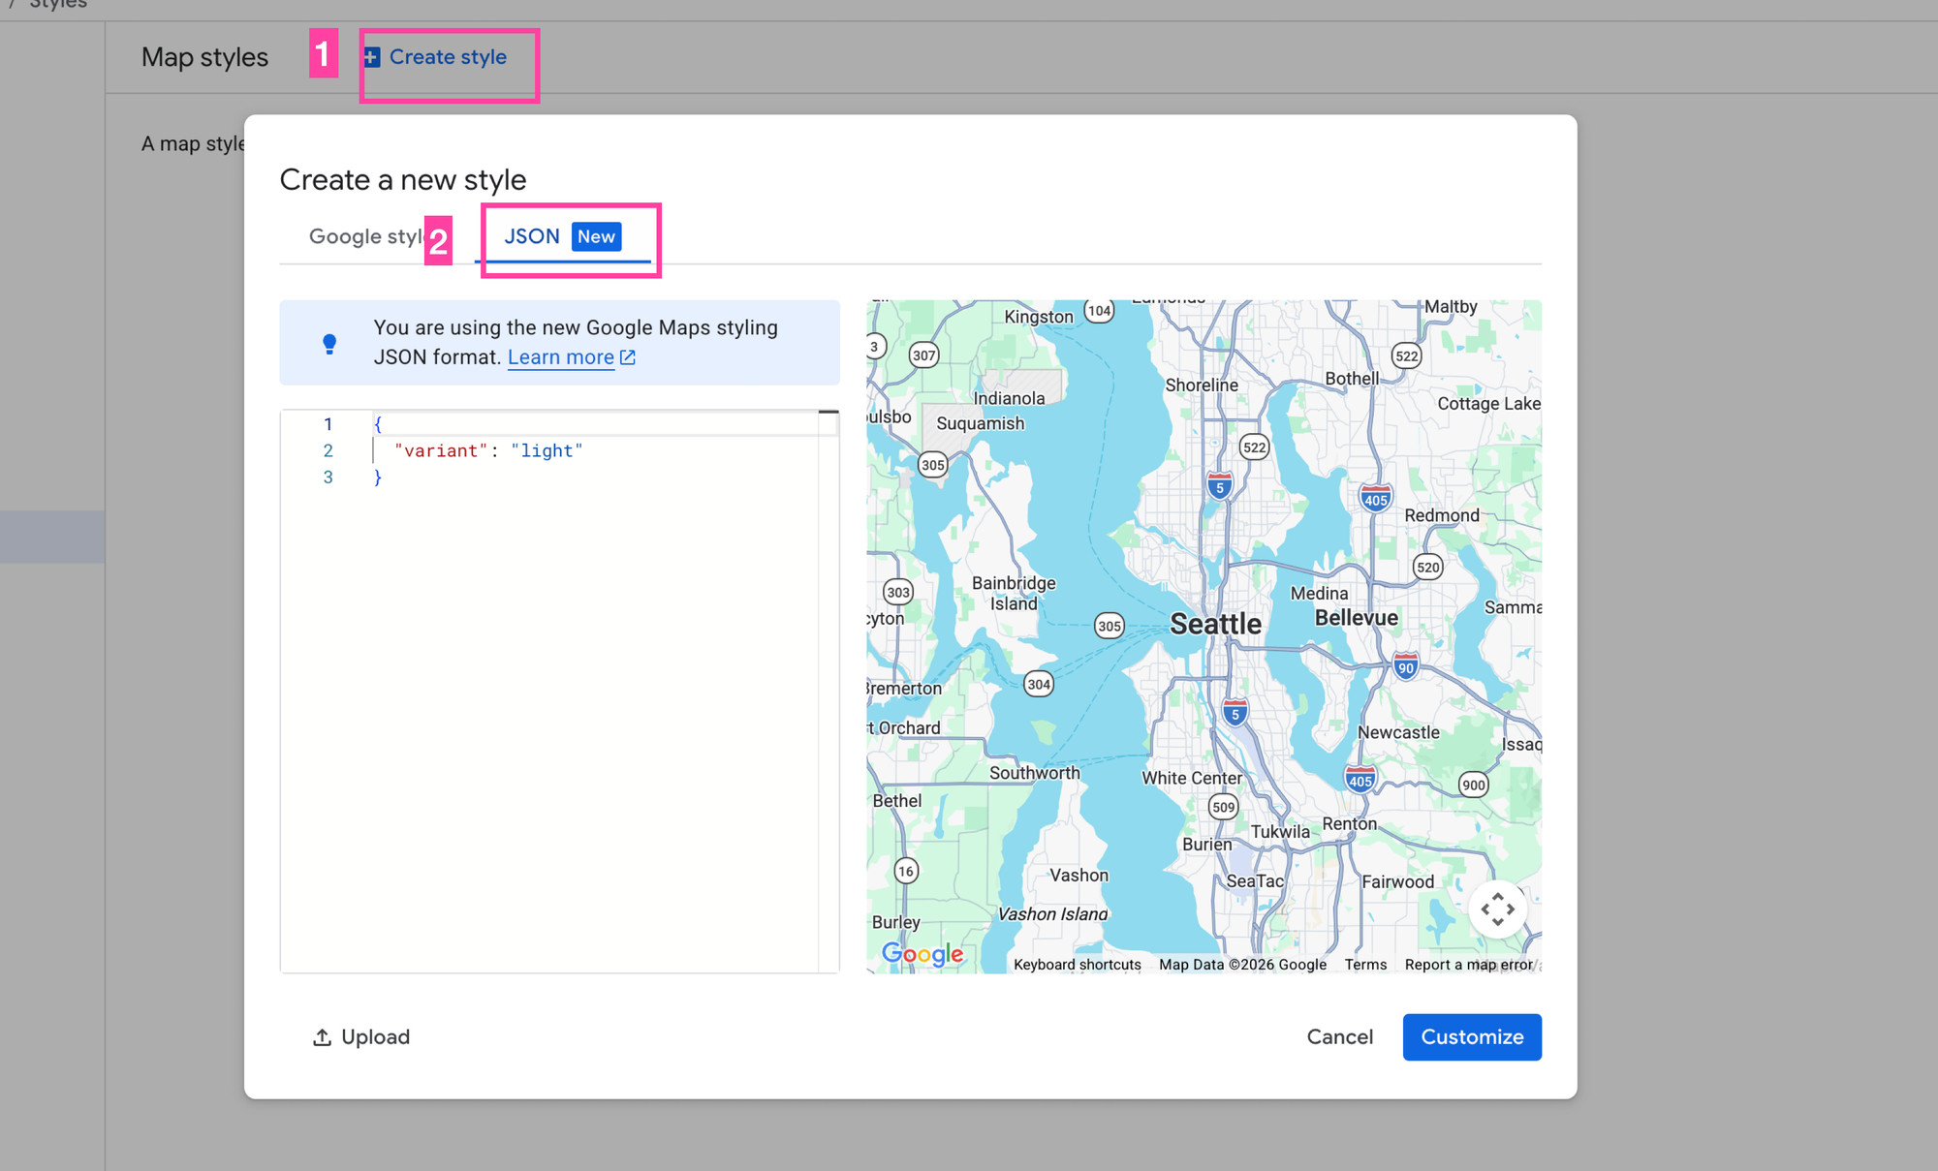Select the JSON tab
This screenshot has width=1938, height=1171.
pyautogui.click(x=532, y=235)
